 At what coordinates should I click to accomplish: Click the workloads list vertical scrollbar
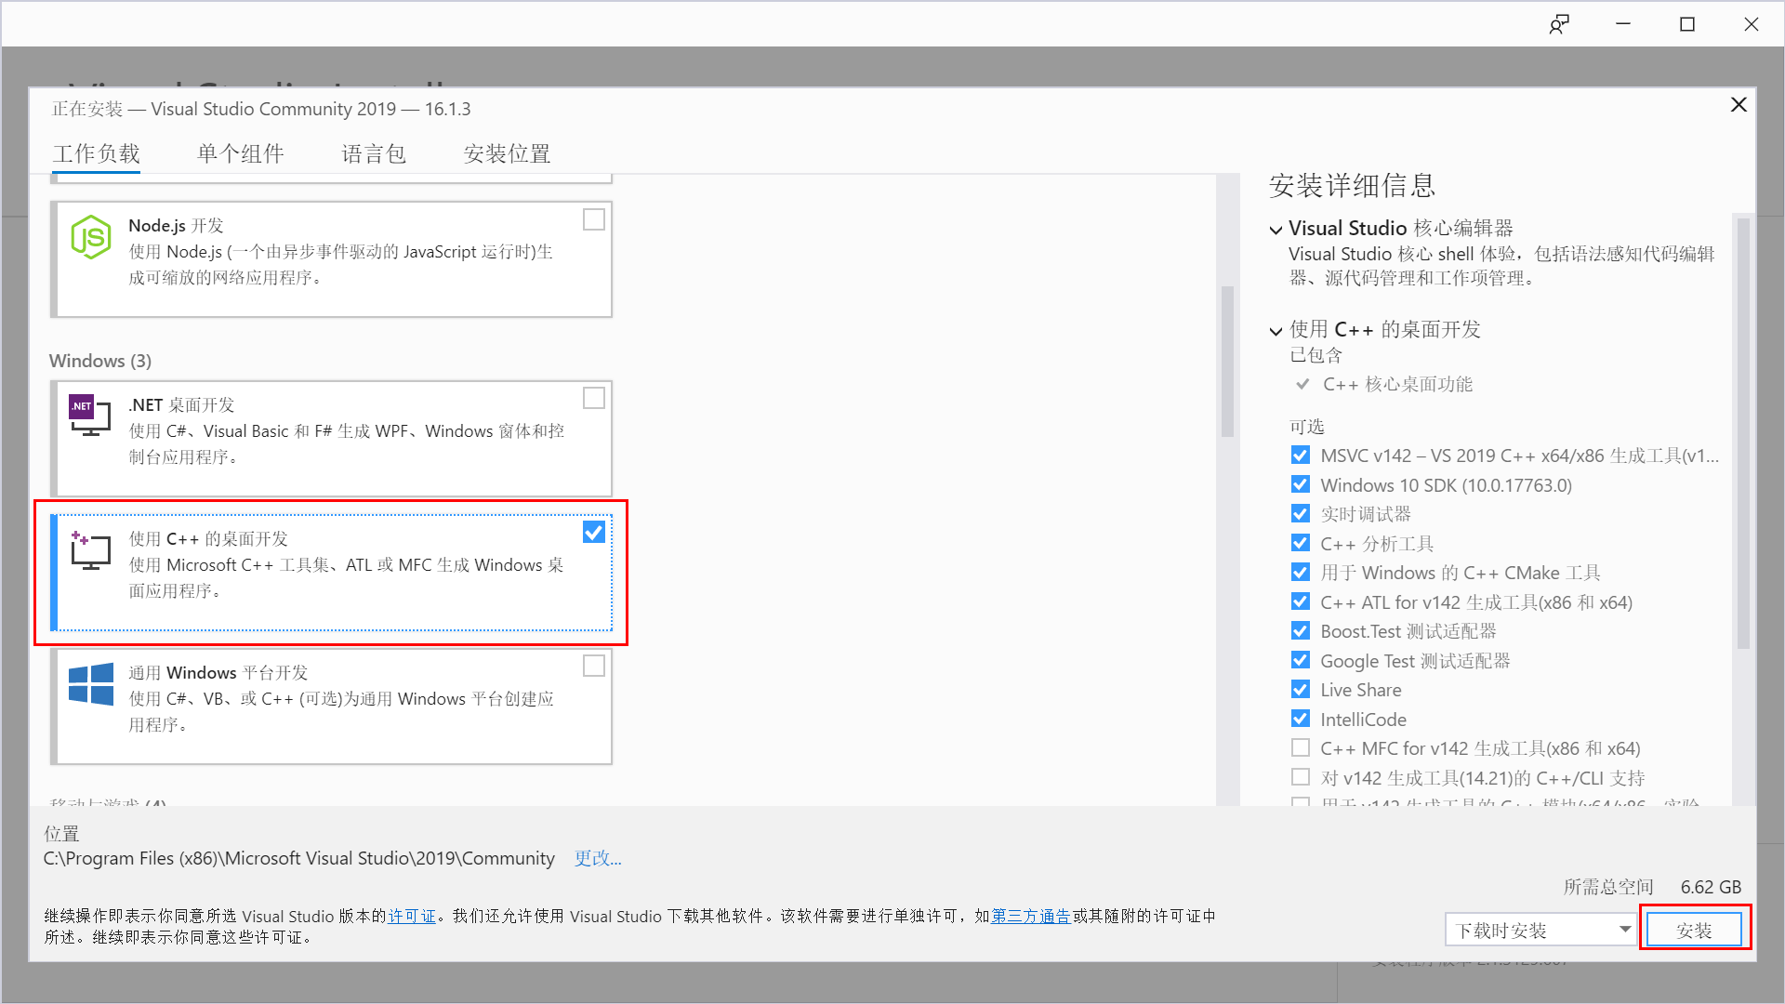(x=1227, y=363)
